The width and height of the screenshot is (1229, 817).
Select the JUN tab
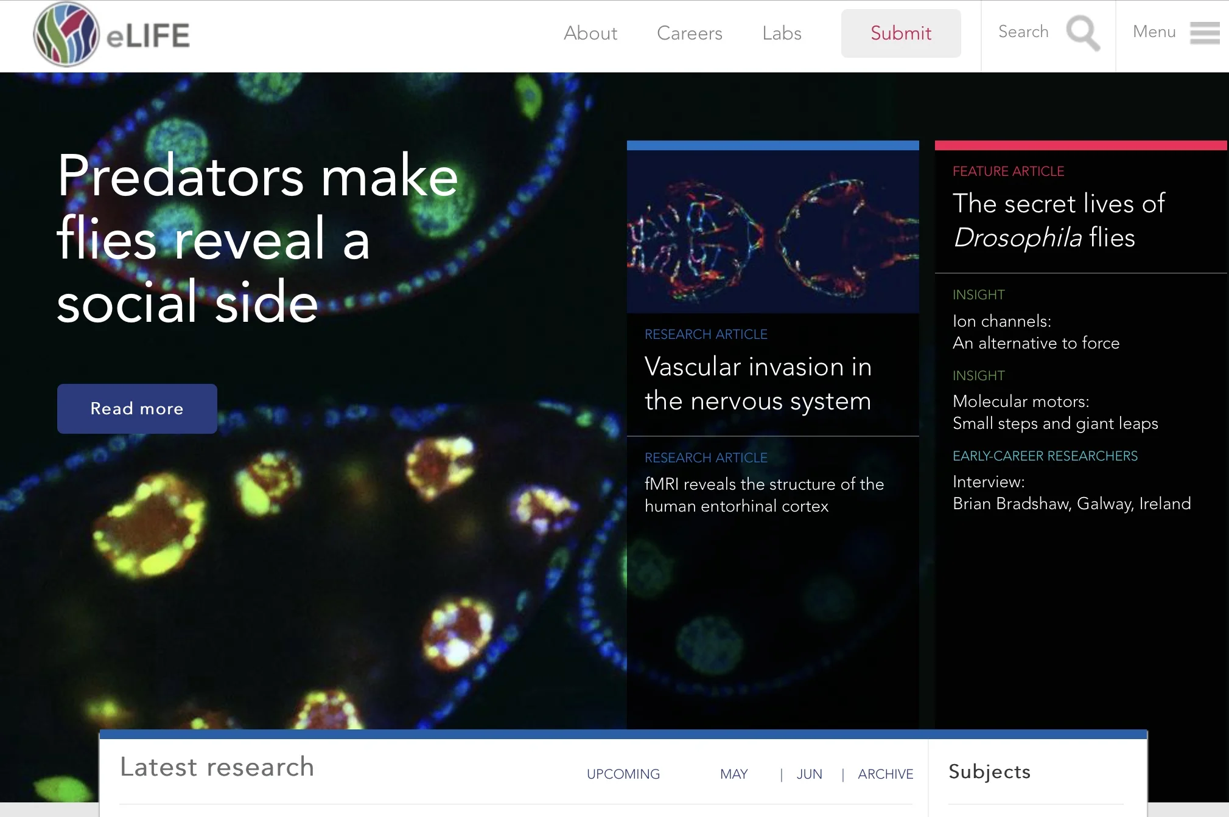pyautogui.click(x=809, y=774)
